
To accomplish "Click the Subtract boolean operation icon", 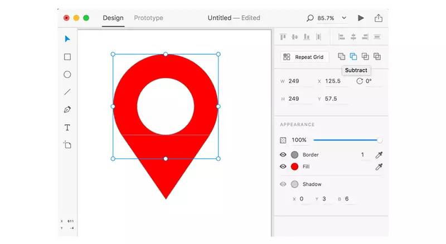I will click(353, 57).
